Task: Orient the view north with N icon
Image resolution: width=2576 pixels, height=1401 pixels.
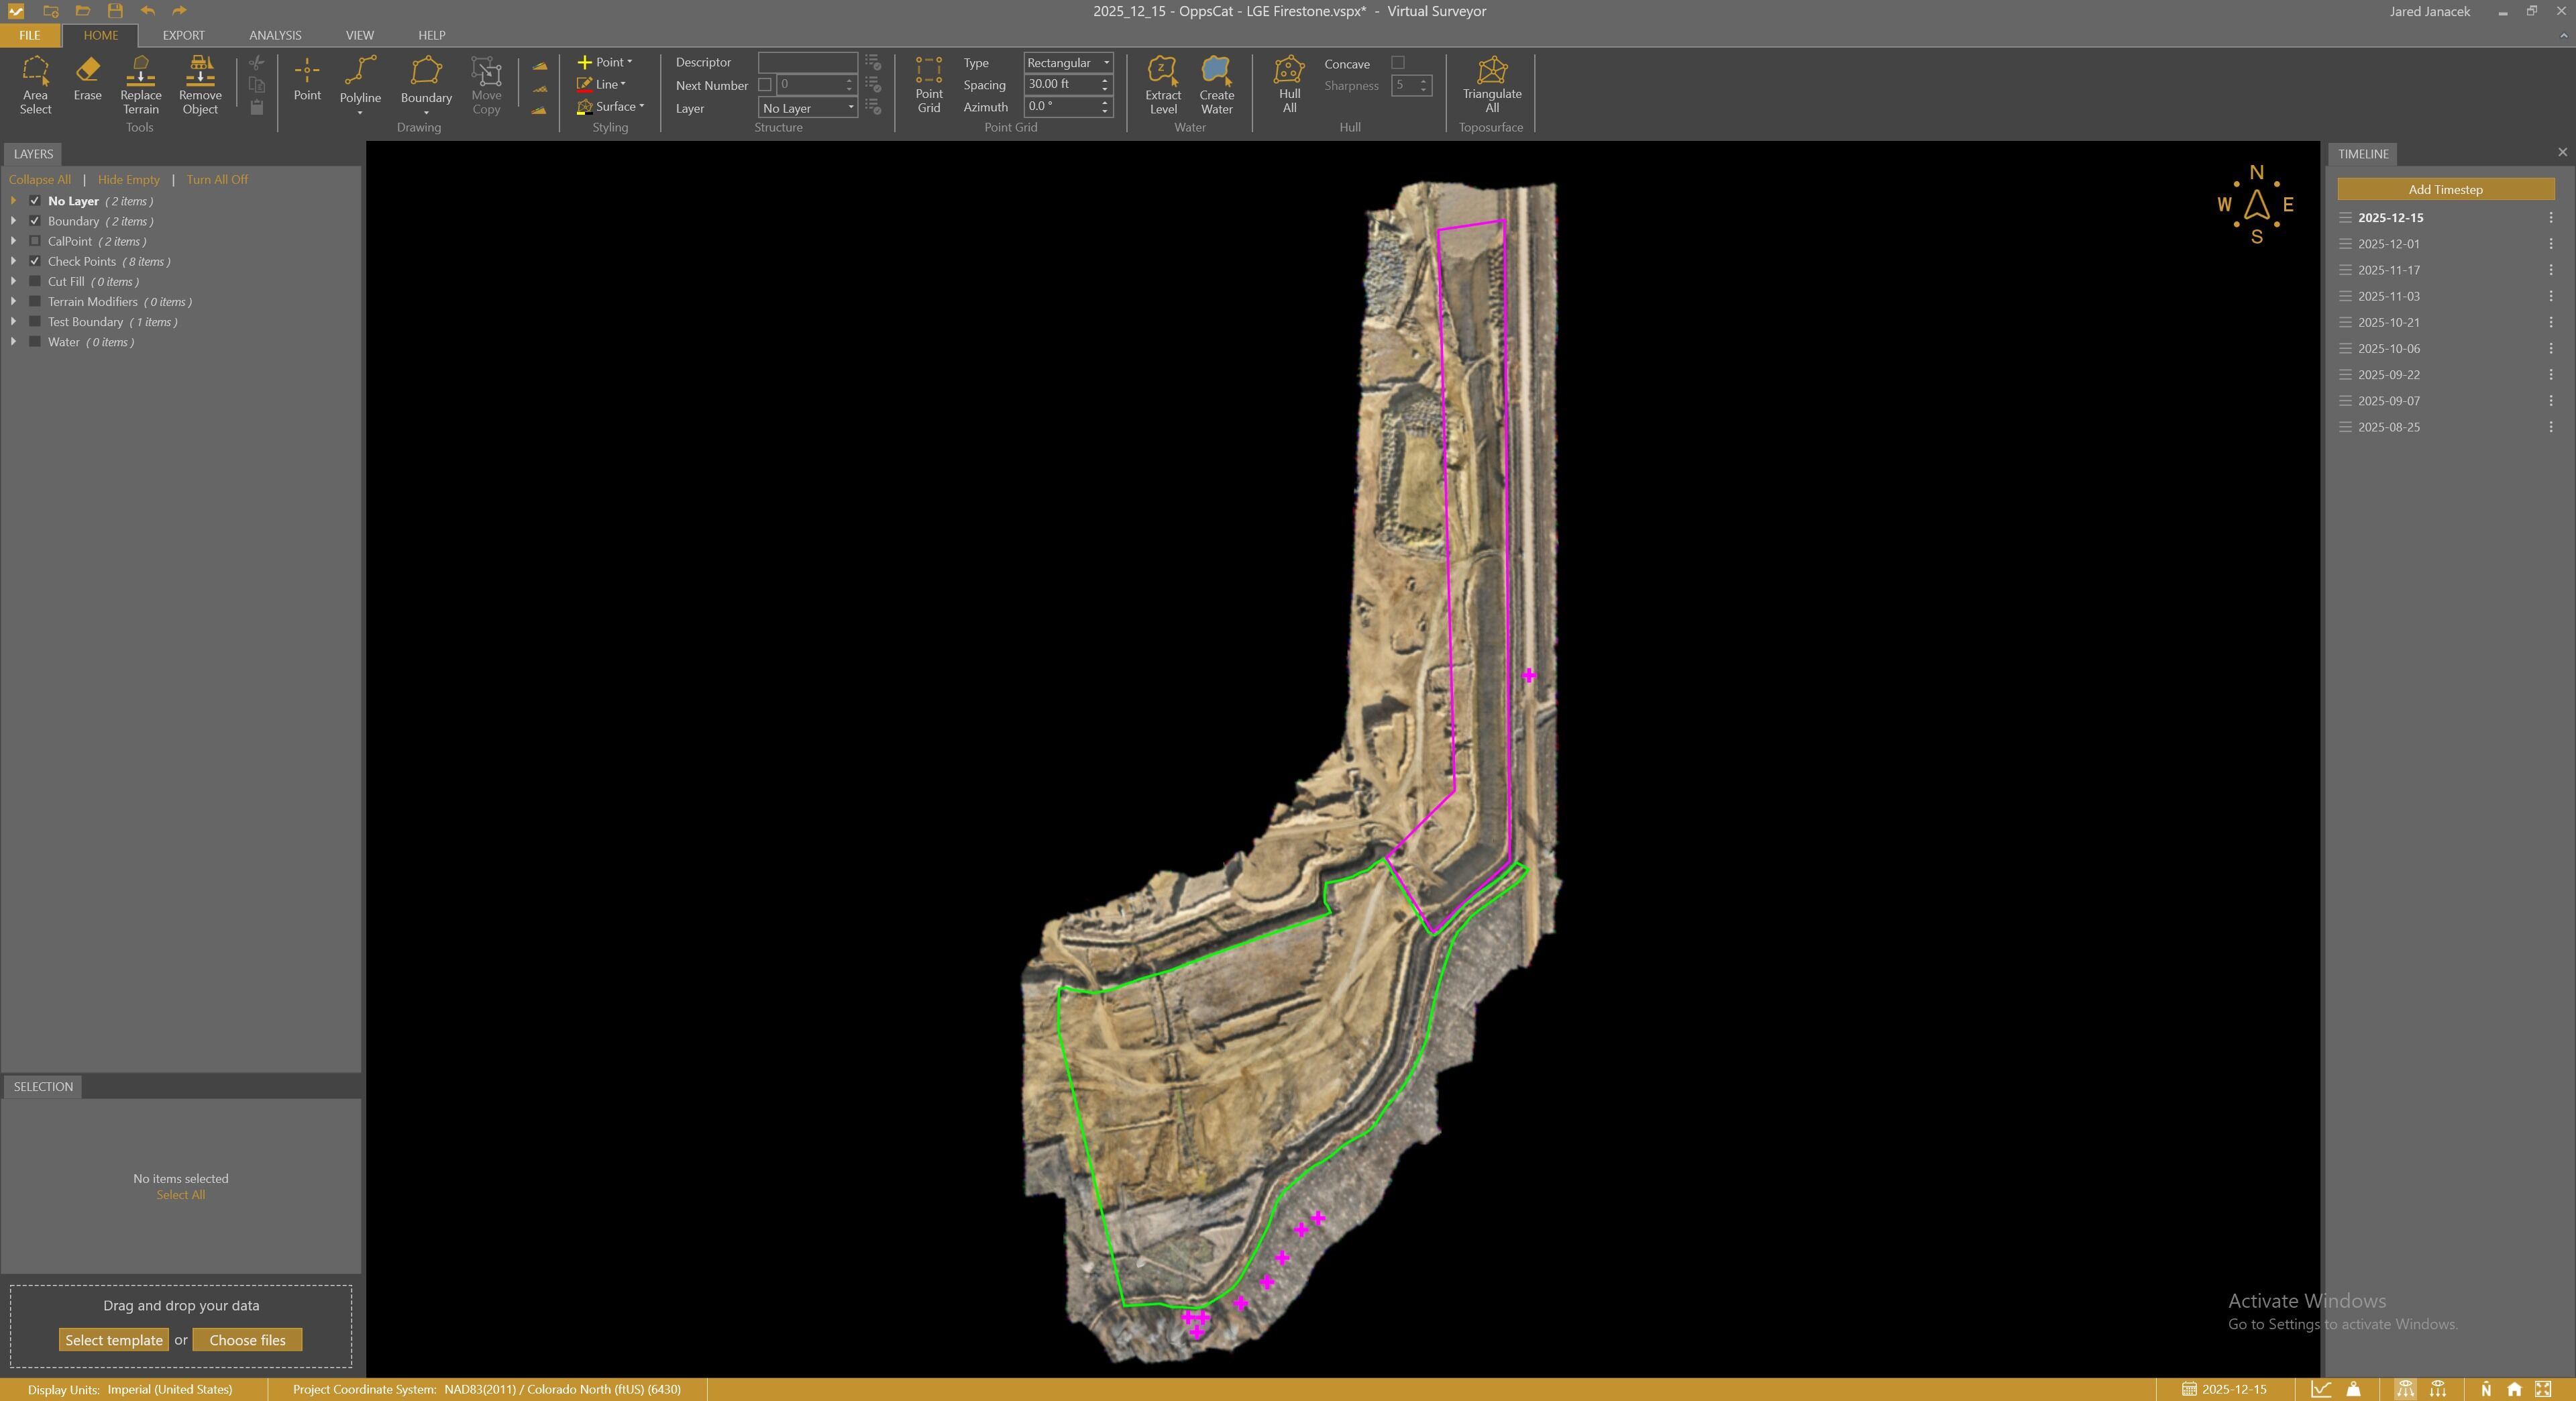Action: [x=2486, y=1389]
